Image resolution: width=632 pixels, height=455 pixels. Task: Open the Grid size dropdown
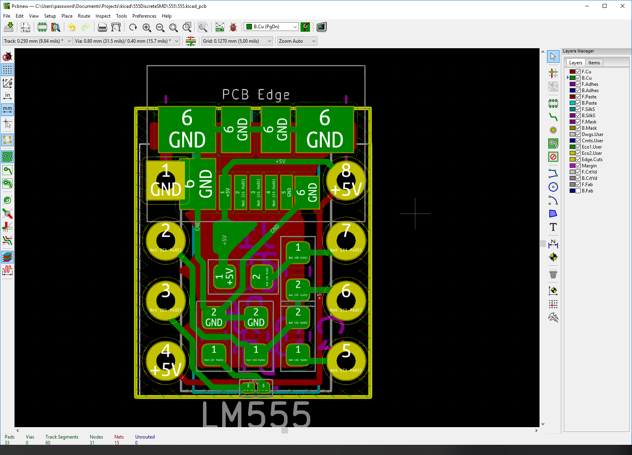click(237, 41)
